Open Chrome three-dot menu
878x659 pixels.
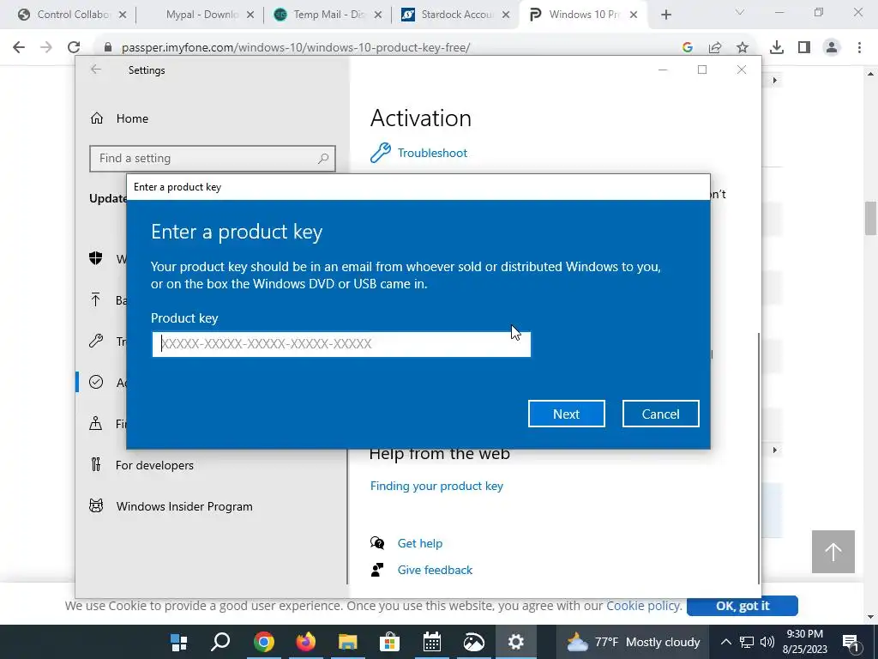[x=859, y=48]
